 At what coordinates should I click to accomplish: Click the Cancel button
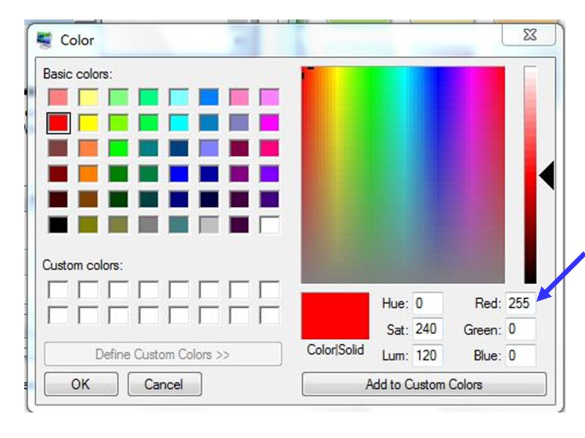click(165, 384)
